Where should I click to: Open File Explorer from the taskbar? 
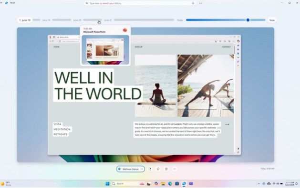tap(163, 184)
